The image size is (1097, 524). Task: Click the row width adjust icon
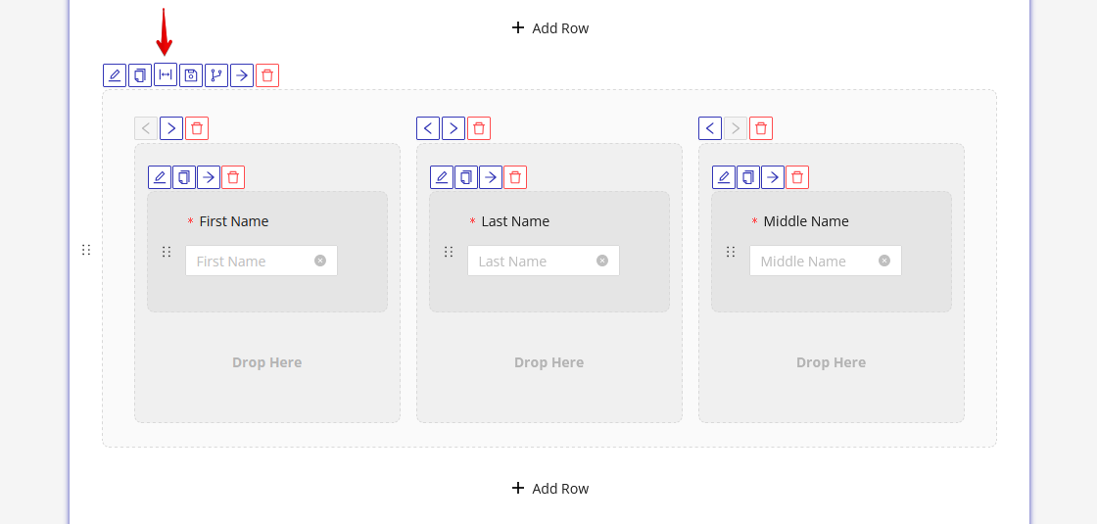click(166, 75)
